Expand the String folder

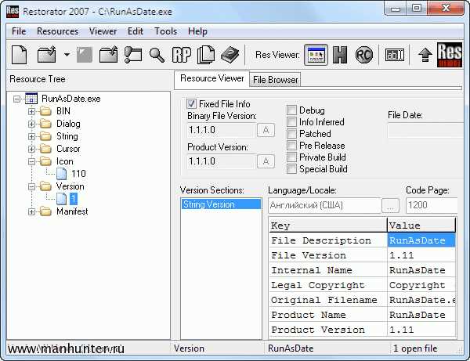(31, 136)
